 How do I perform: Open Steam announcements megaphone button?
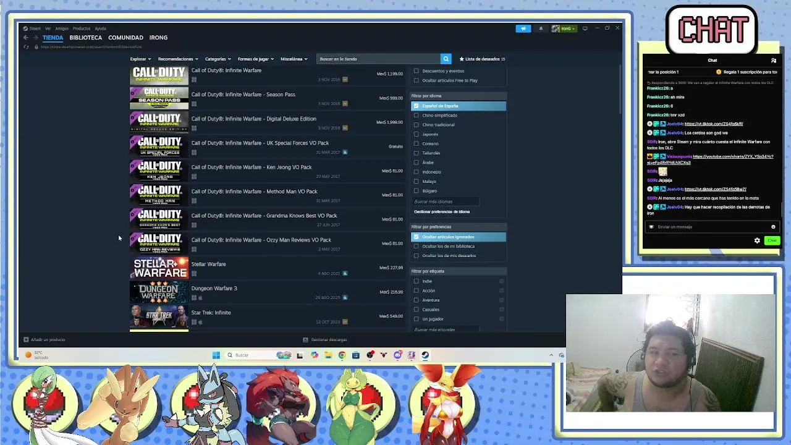(x=523, y=28)
